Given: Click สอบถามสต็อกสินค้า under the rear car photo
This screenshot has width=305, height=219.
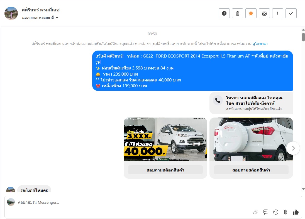Looking at the screenshot, I should pyautogui.click(x=251, y=170).
